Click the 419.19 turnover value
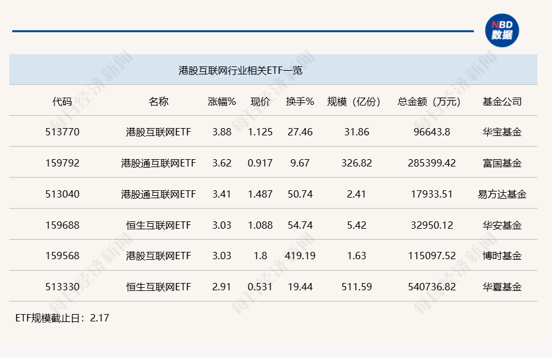This screenshot has height=358, width=552. (x=300, y=256)
